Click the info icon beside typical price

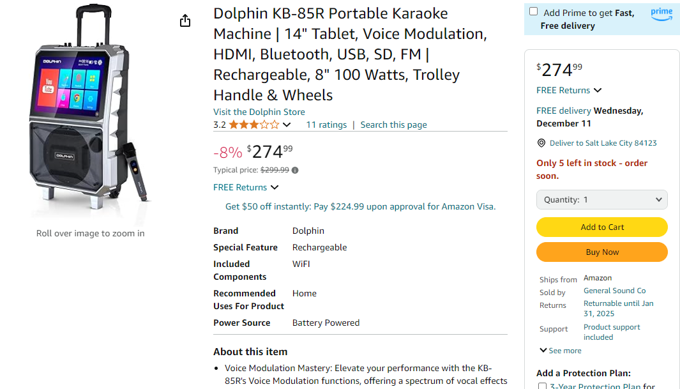click(x=295, y=171)
